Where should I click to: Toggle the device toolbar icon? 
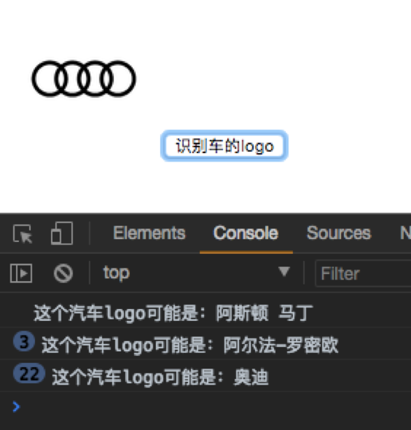(x=62, y=233)
